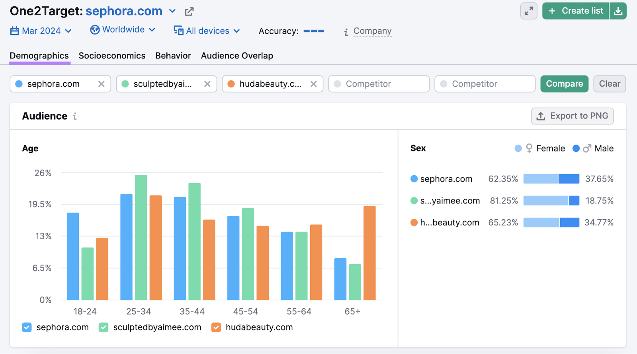
Task: Remove the hudabeauty competitor chip
Action: (314, 84)
